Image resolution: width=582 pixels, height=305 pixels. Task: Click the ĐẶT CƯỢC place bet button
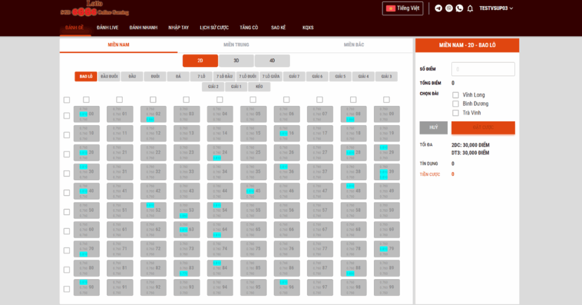coord(483,127)
